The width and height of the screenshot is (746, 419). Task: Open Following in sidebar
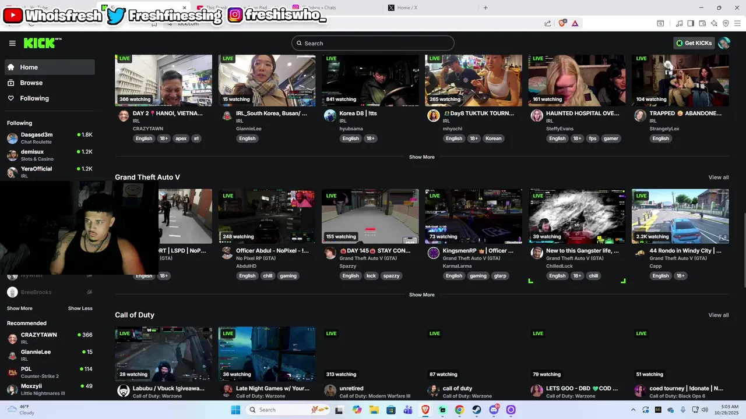[50, 98]
